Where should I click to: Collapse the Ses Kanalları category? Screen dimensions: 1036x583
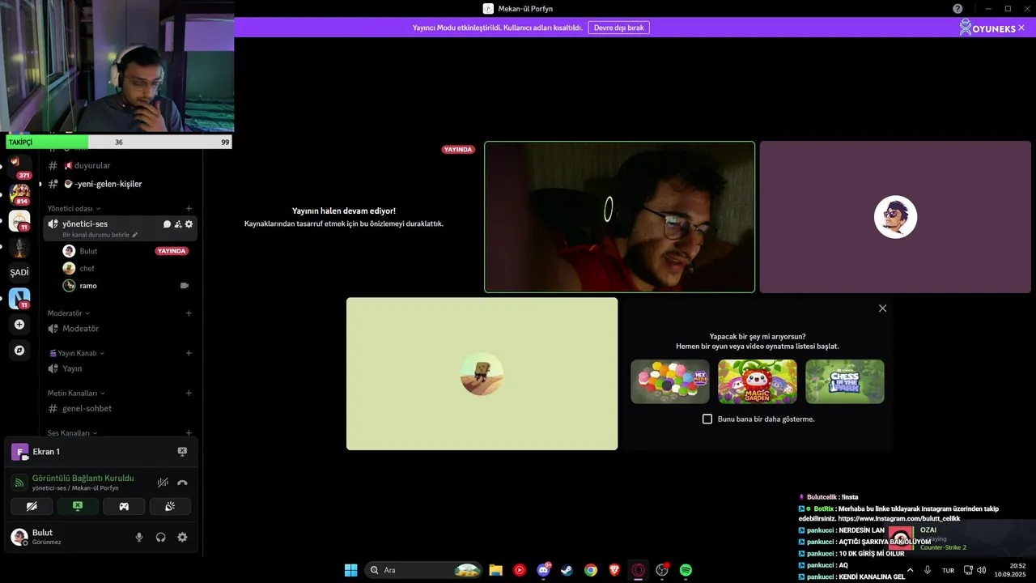(72, 433)
